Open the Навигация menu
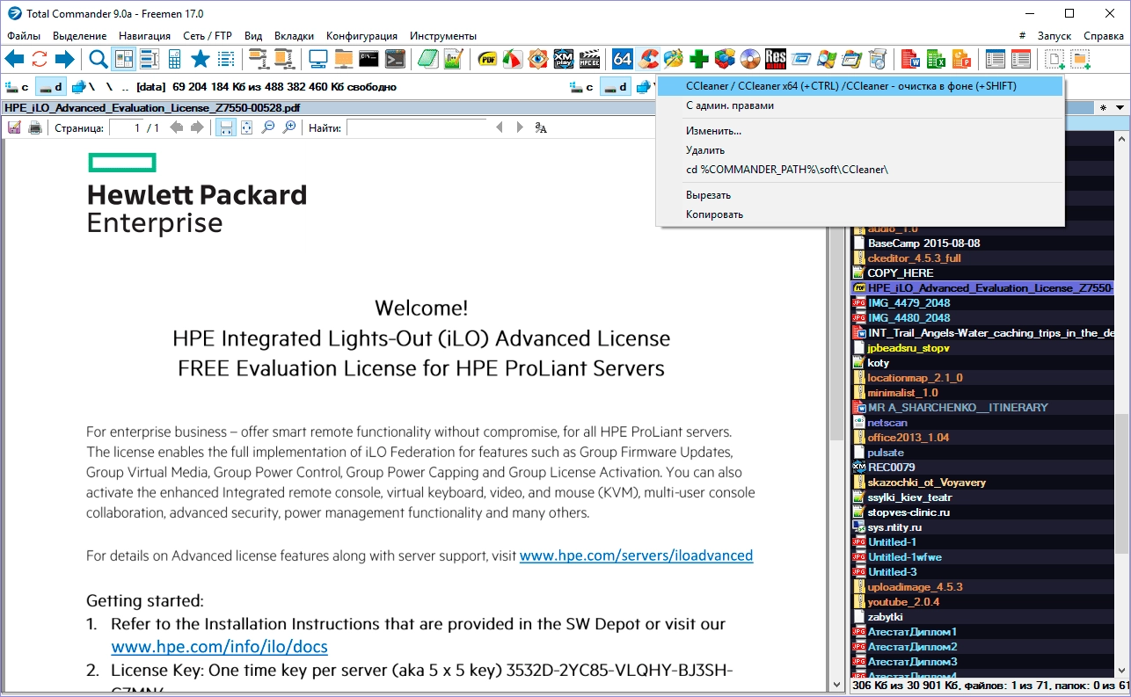 tap(145, 36)
